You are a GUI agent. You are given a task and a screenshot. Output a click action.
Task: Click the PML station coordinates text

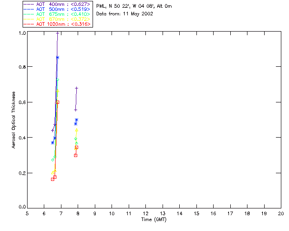click(134, 6)
